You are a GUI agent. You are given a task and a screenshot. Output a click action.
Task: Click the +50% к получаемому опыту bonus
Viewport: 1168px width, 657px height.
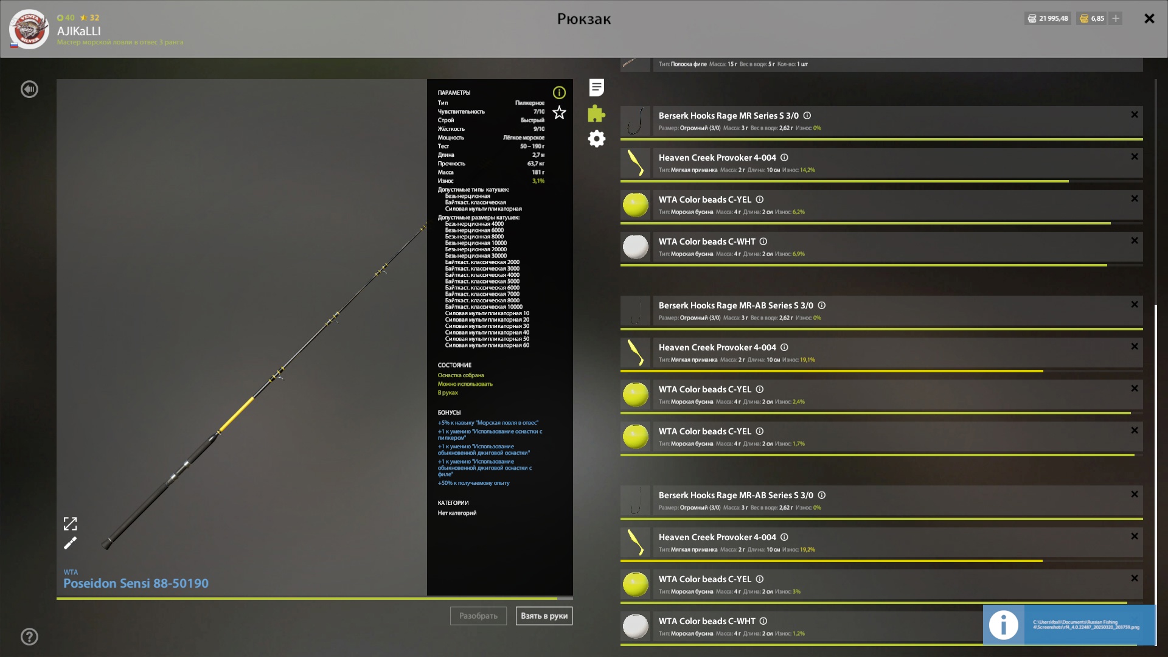coord(474,483)
